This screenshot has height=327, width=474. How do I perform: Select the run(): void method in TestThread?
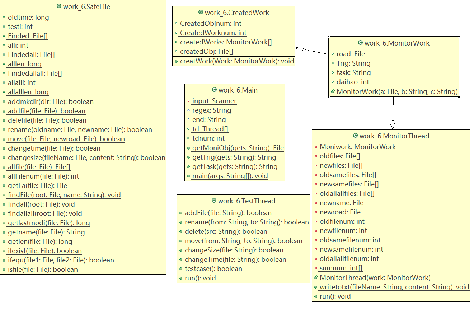(x=200, y=278)
